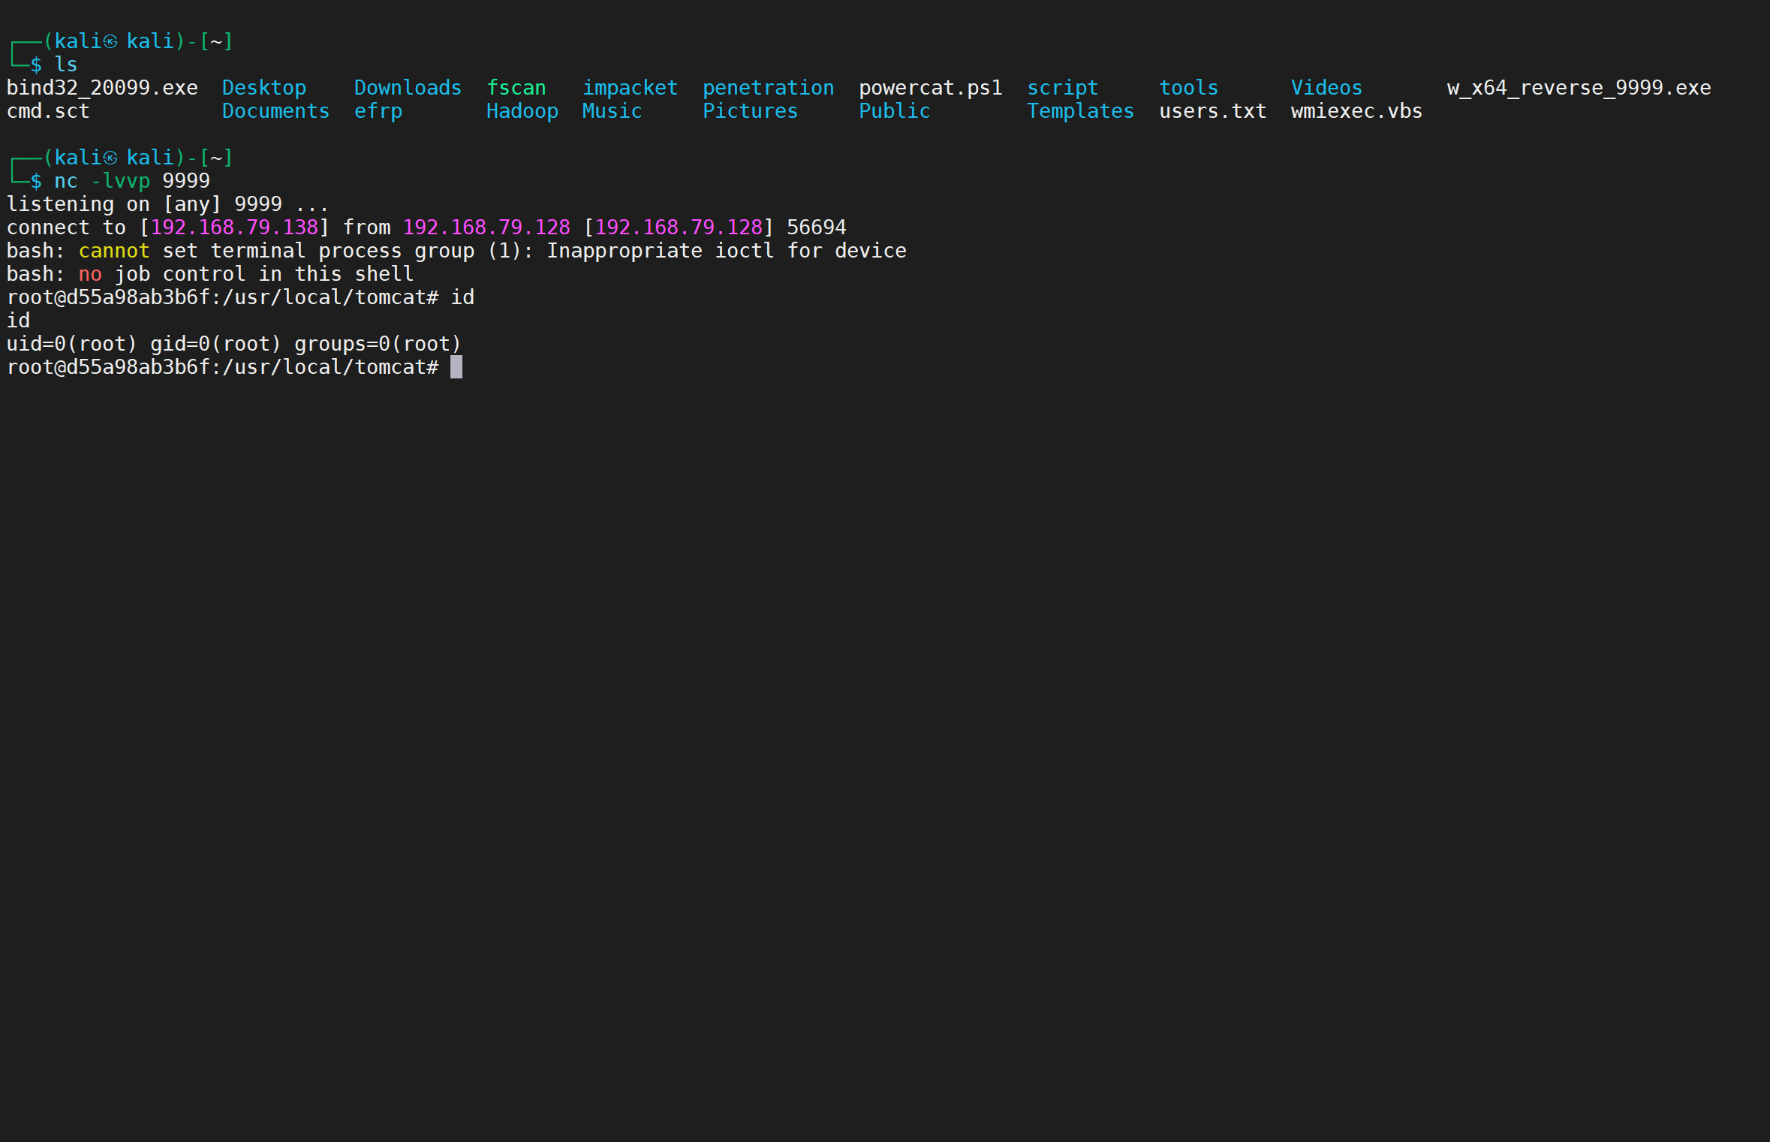The width and height of the screenshot is (1770, 1142).
Task: Click the Hadoop folder name
Action: (x=522, y=111)
